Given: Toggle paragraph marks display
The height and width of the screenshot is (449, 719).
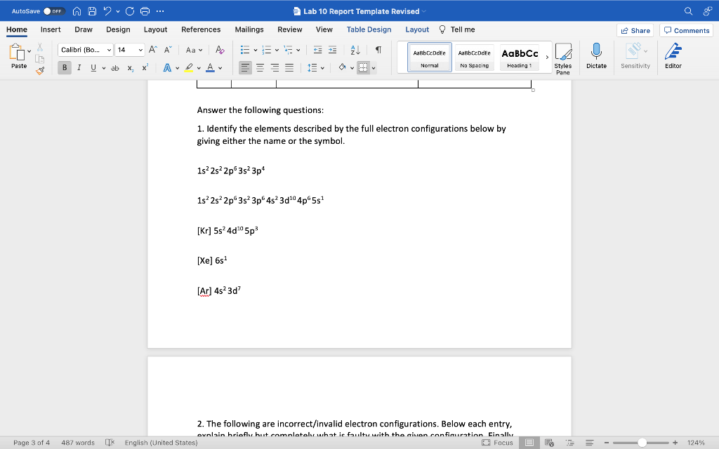Looking at the screenshot, I should click(377, 49).
